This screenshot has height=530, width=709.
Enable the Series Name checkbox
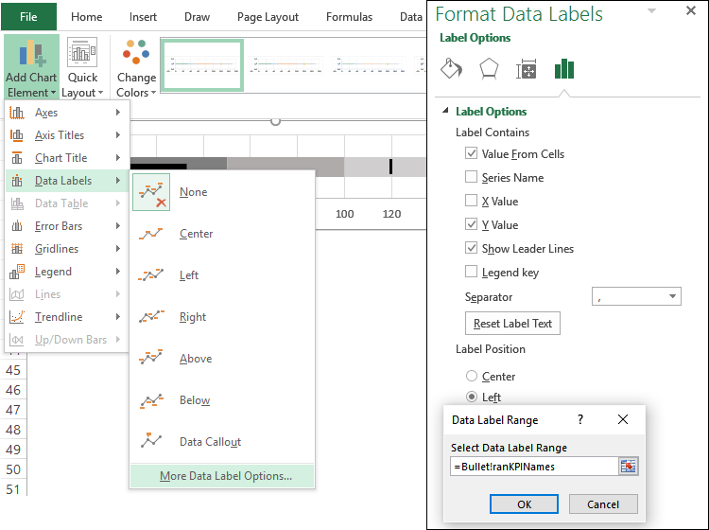point(471,177)
